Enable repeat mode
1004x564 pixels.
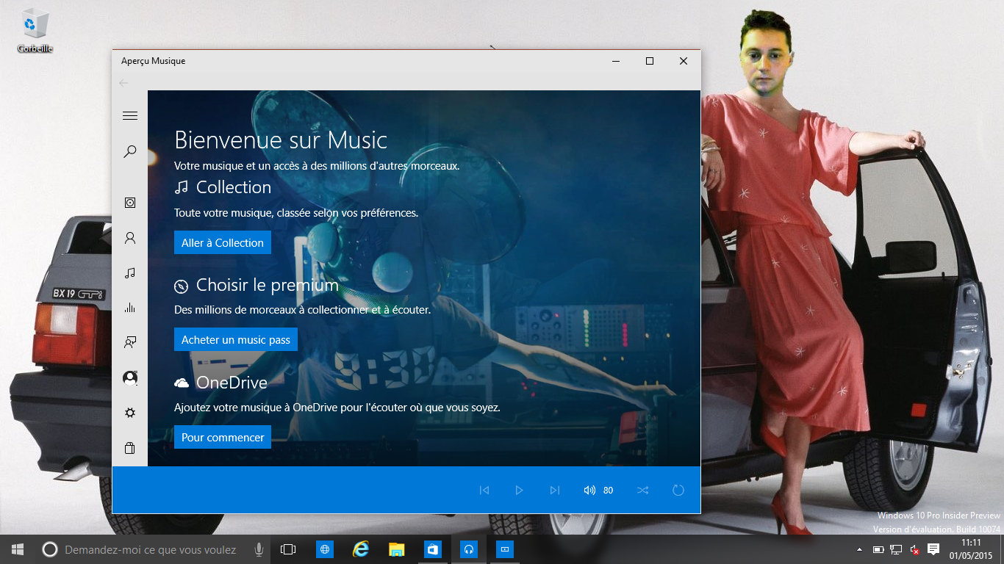[678, 490]
